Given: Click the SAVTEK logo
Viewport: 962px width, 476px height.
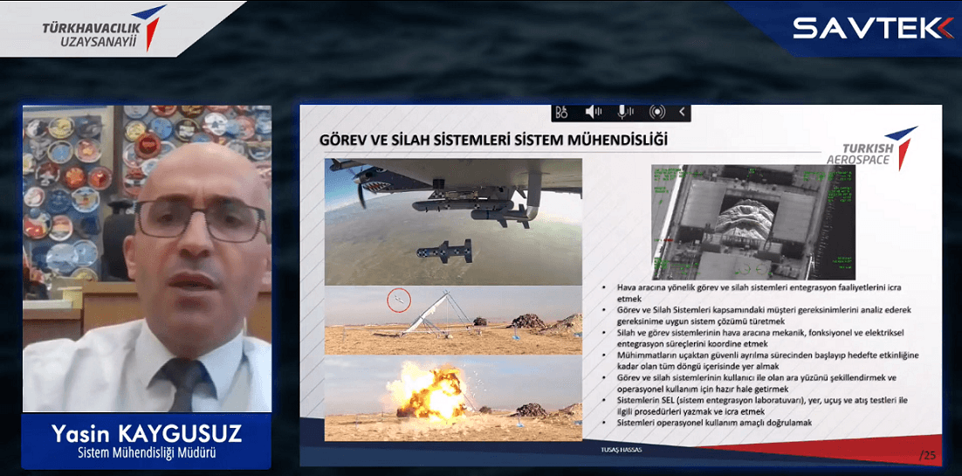Looking at the screenshot, I should click(x=874, y=28).
